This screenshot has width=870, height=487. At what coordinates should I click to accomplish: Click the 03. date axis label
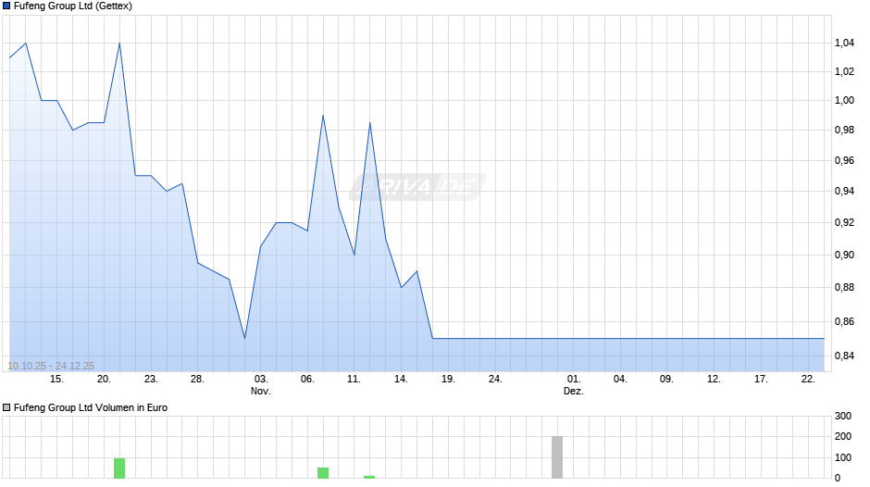coord(261,380)
